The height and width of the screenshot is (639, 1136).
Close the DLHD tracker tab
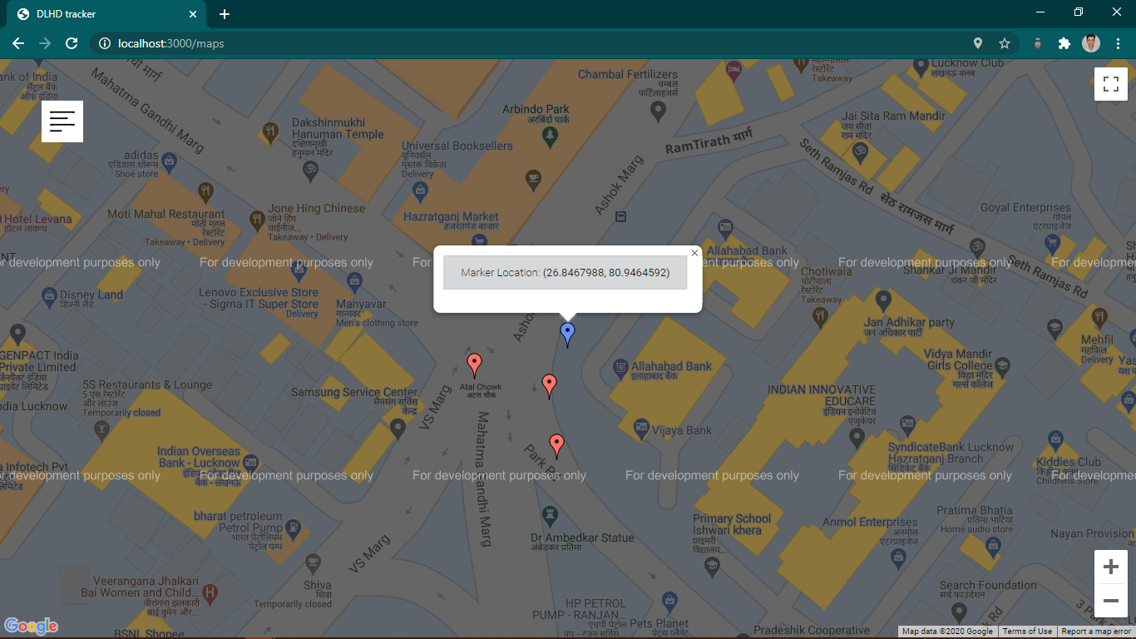point(193,14)
